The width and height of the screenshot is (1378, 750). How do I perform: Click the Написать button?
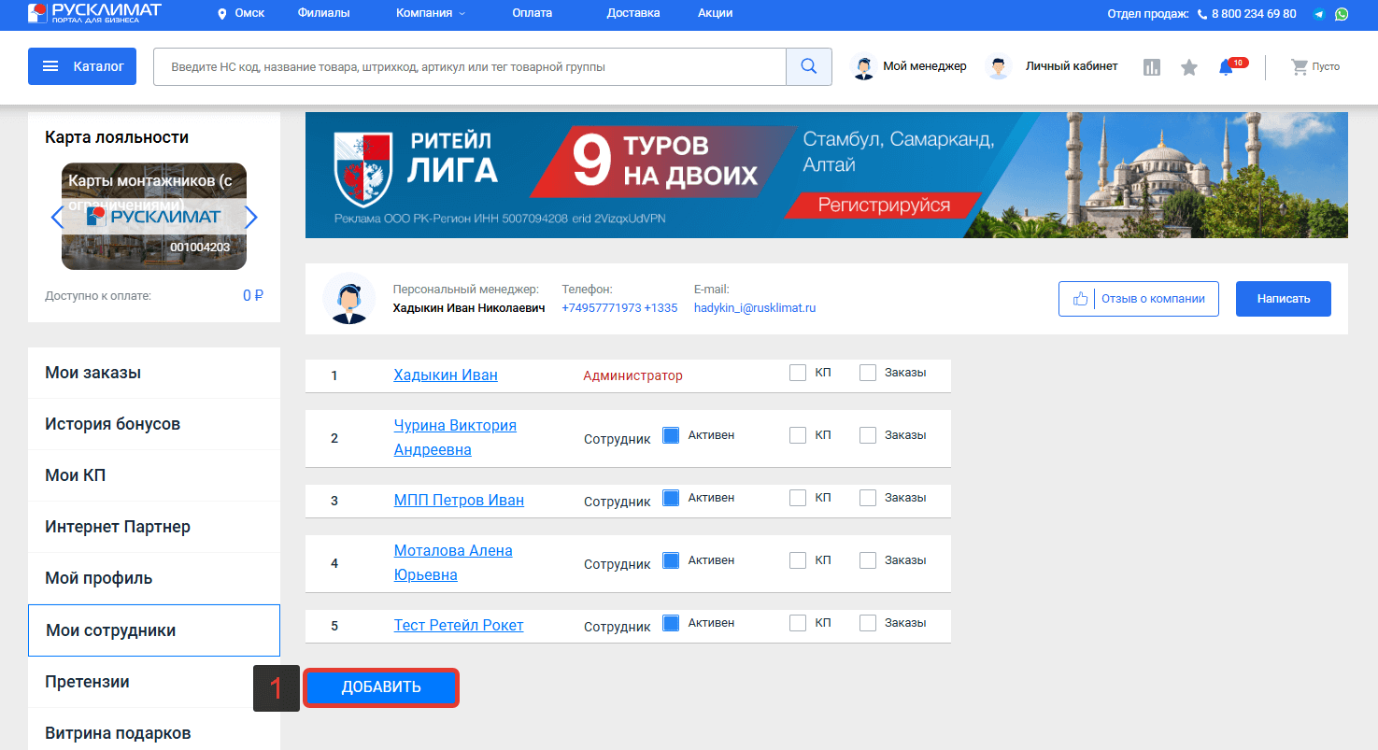(1284, 299)
